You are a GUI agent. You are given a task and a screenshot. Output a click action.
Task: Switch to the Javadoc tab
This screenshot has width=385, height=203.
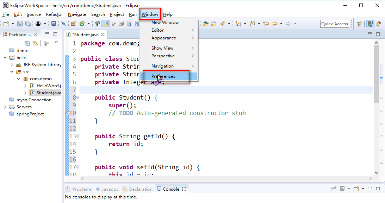pos(107,189)
